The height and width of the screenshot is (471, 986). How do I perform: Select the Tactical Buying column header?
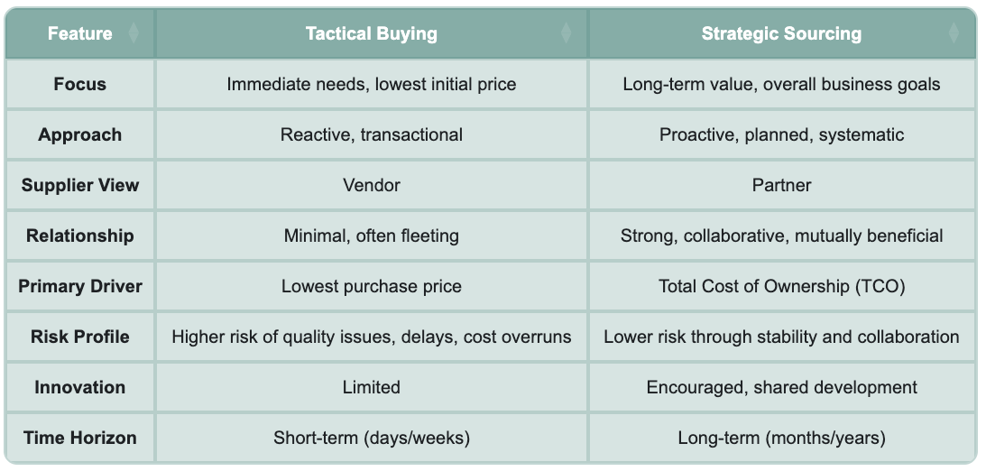[372, 33]
